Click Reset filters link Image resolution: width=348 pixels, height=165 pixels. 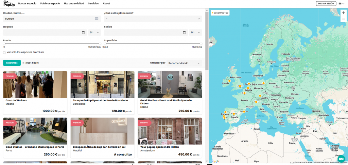coord(31,63)
